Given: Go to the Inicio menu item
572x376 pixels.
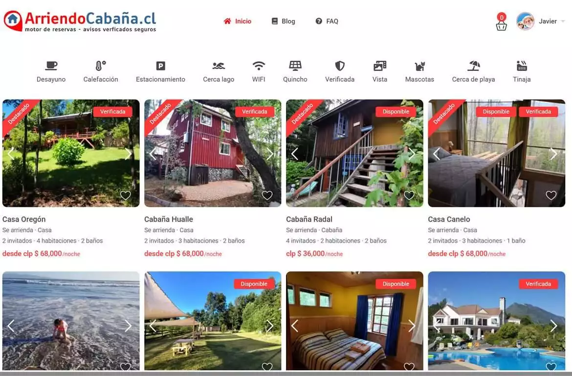Looking at the screenshot, I should pos(238,21).
